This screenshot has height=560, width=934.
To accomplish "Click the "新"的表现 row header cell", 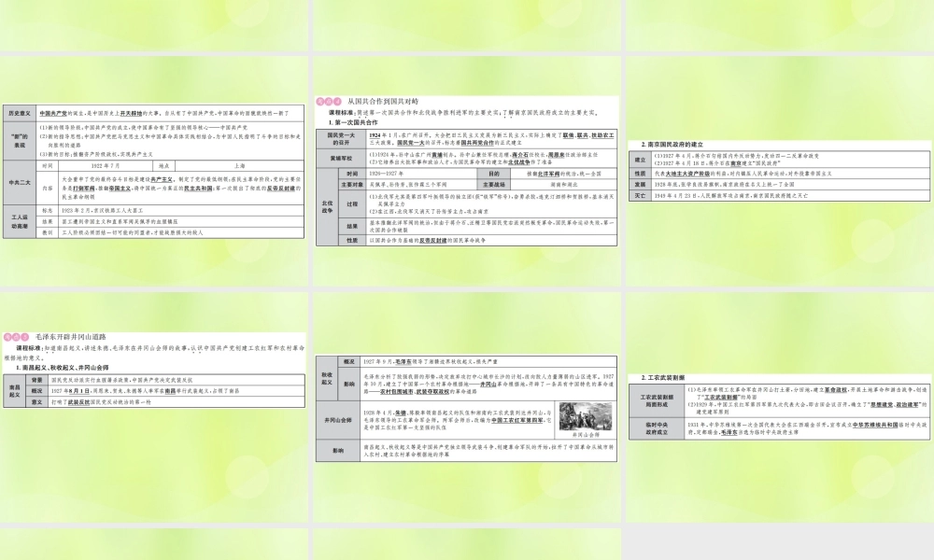I will click(x=20, y=140).
